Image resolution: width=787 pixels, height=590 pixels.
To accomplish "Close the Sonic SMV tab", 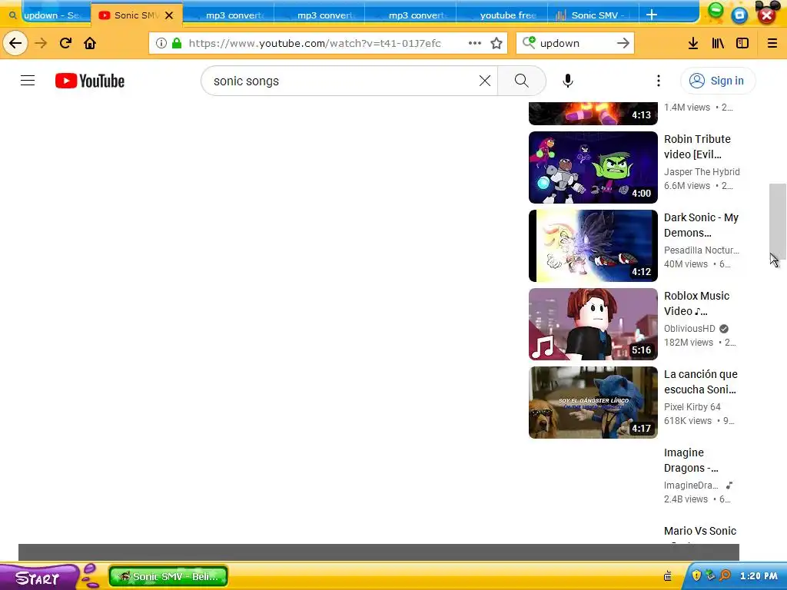I will point(169,15).
